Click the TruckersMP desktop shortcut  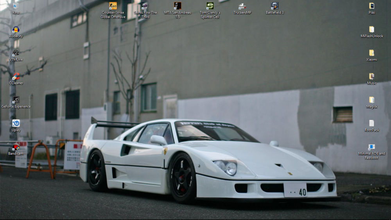[x=242, y=6]
